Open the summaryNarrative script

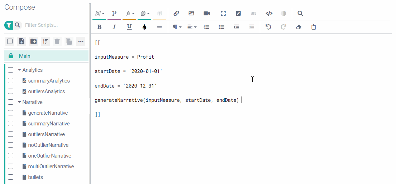coord(49,124)
